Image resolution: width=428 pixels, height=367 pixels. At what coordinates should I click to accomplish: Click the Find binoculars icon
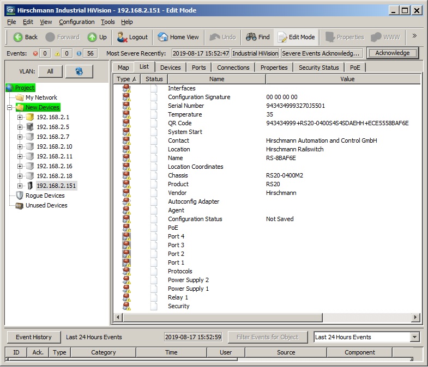pos(251,37)
